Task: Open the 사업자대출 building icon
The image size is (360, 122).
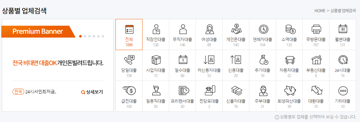Action: 156,60
